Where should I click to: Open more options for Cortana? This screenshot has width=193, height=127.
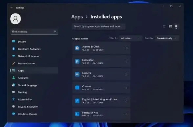(126, 88)
